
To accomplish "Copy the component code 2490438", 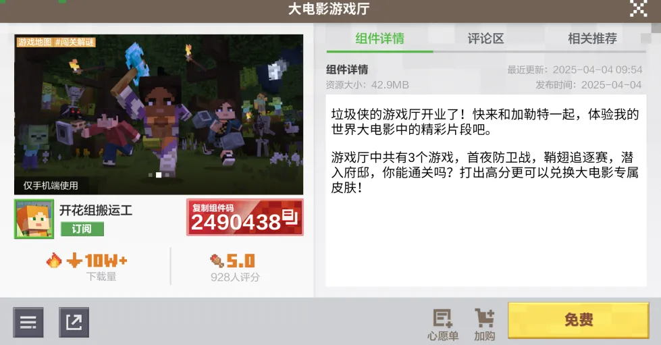I will tap(245, 217).
